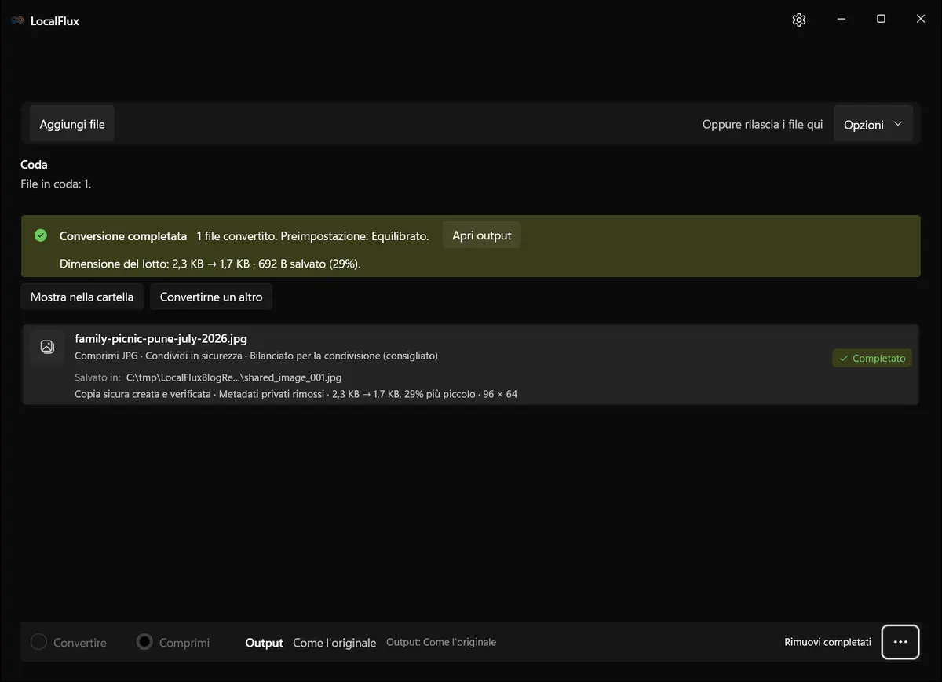Close the LocalFlux window
The height and width of the screenshot is (682, 942).
click(x=921, y=20)
